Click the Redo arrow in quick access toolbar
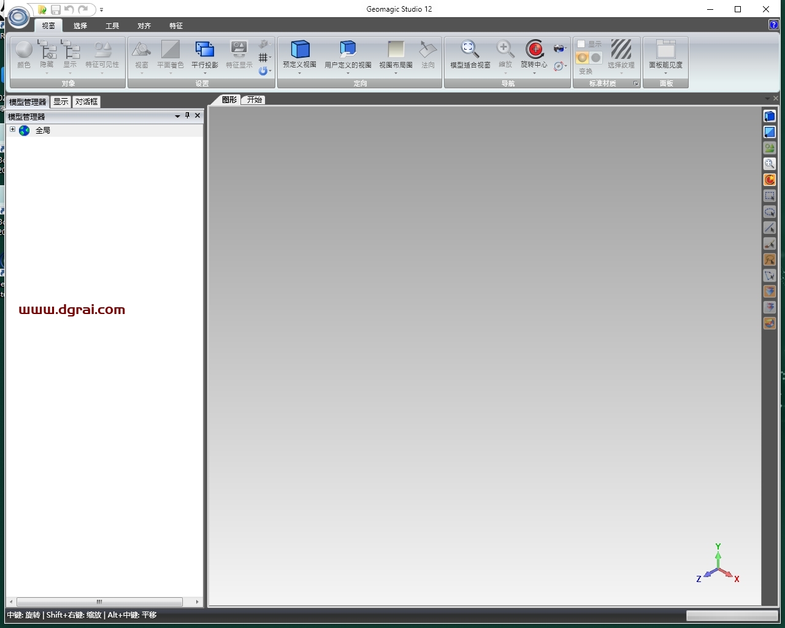 click(x=83, y=10)
